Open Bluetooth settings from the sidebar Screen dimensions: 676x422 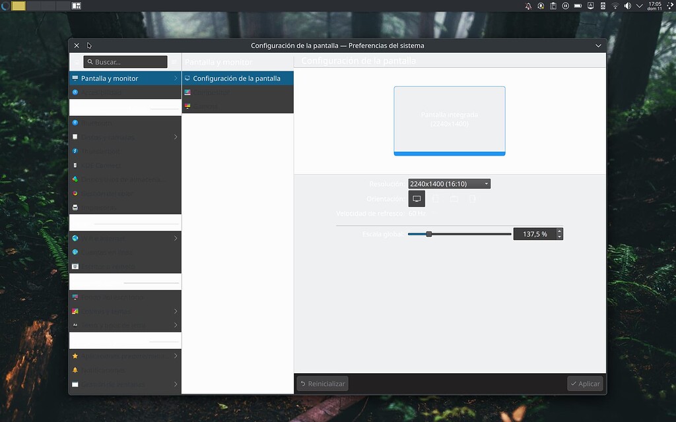(x=99, y=123)
